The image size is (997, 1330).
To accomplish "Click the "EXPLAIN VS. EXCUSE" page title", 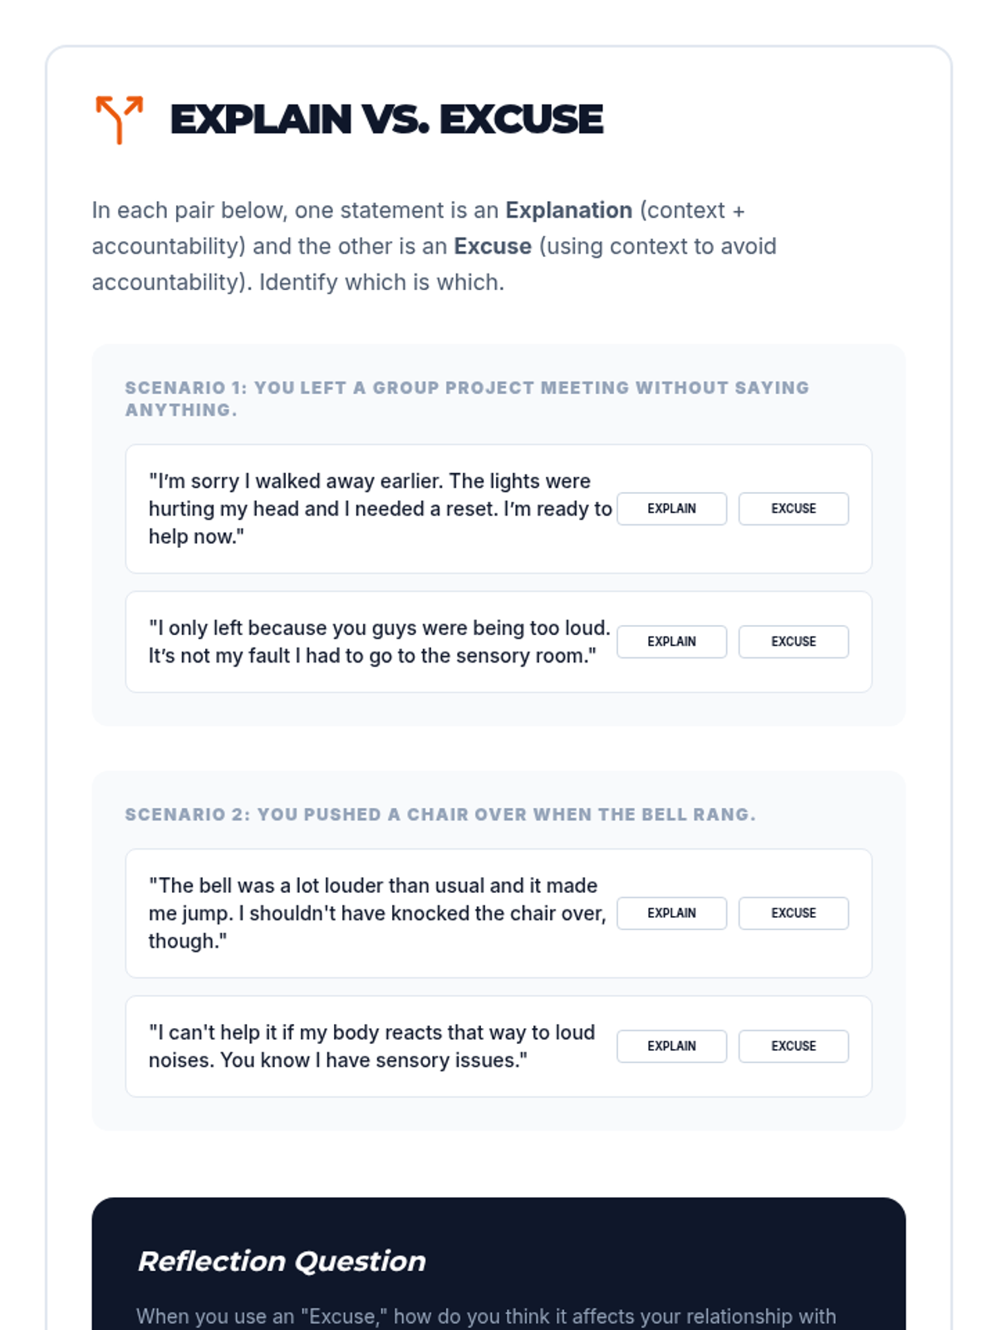I will (386, 119).
